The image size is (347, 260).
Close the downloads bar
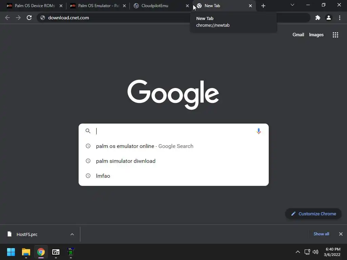click(x=341, y=234)
